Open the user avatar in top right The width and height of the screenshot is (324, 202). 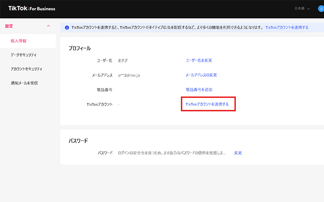coord(321,9)
